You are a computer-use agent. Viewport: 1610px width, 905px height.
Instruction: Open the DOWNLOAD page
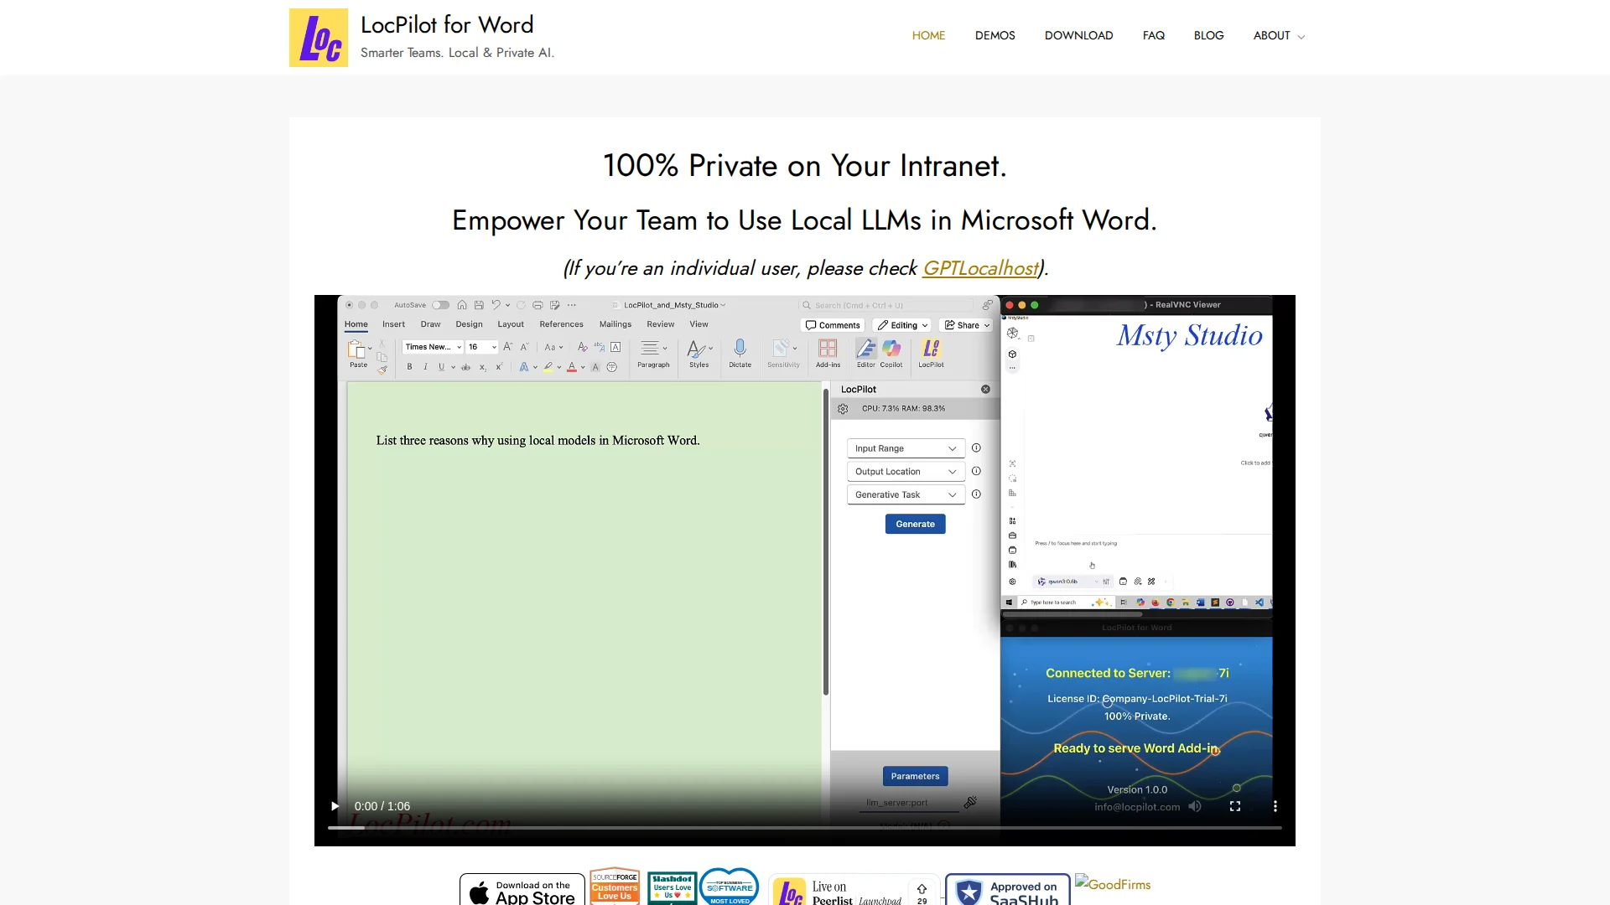(x=1078, y=35)
